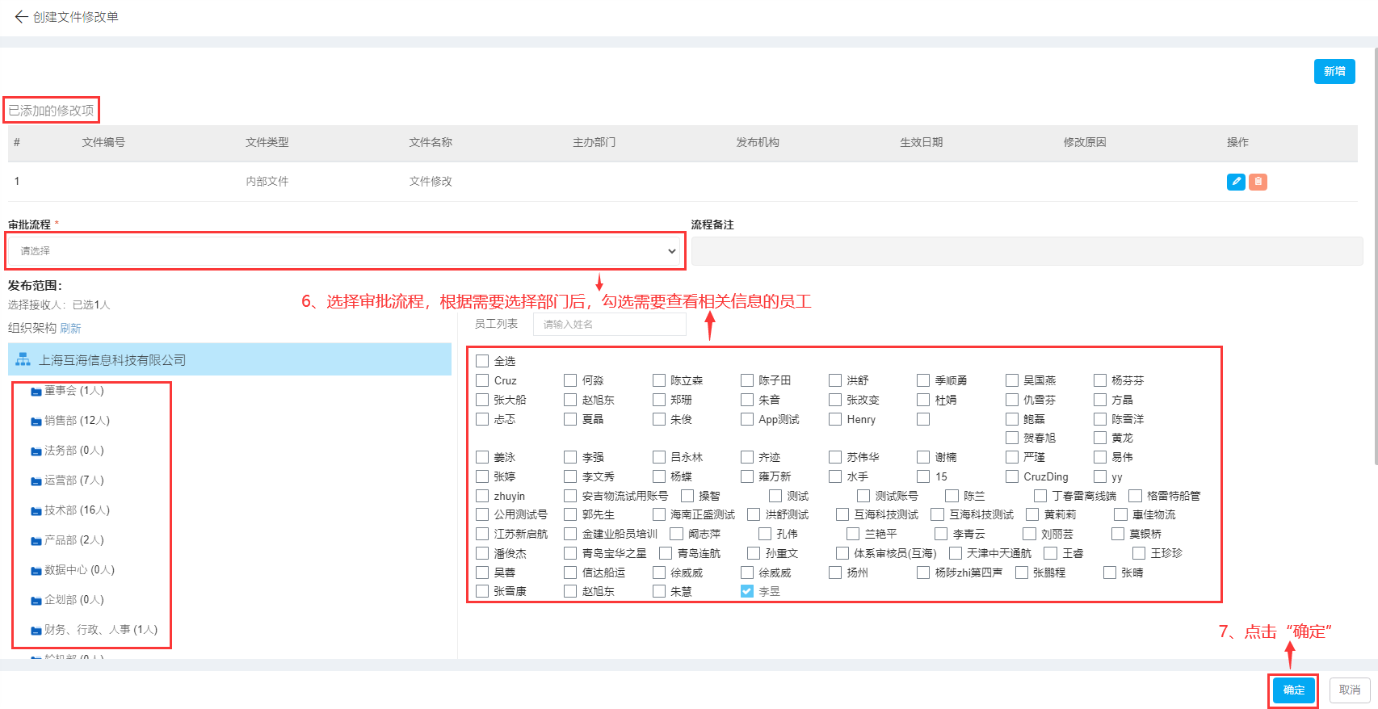Viewport: 1378px width, 709px height.
Task: Open 产品部 (2人) department
Action: point(74,540)
